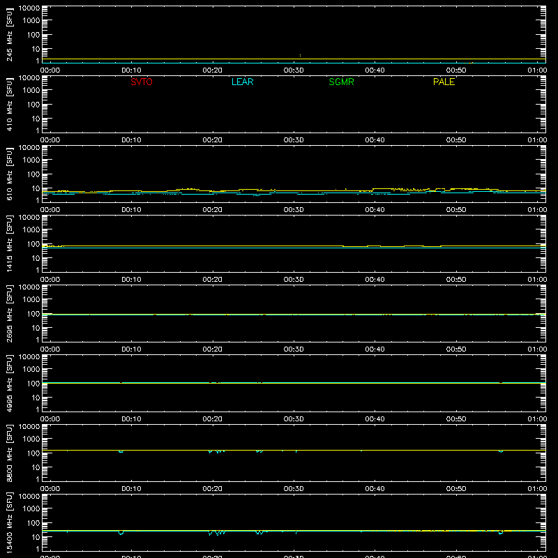Select the 1415 MHz [SFU] axis title
The width and height of the screenshot is (558, 558).
click(x=9, y=243)
